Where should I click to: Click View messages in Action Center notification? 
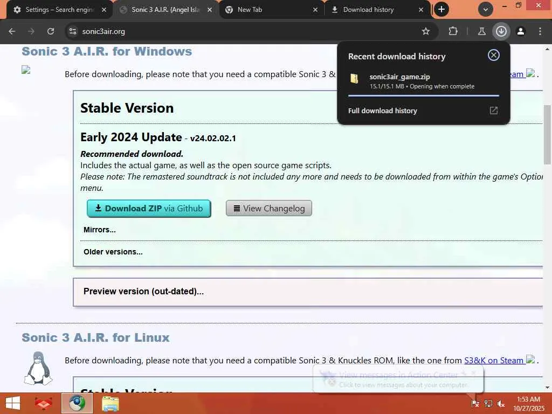coord(398,379)
